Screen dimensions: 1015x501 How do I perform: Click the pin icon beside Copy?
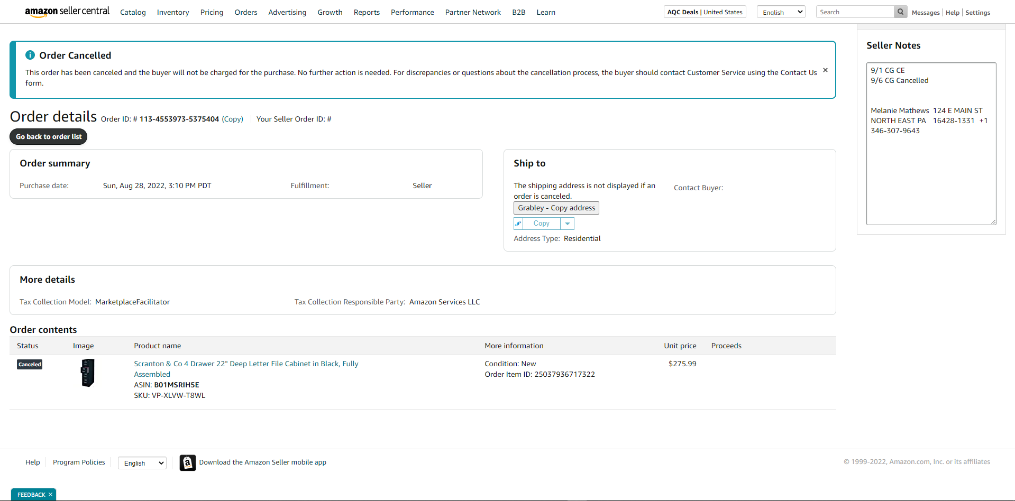tap(518, 224)
